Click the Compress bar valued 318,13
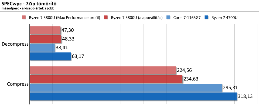 point(133,96)
